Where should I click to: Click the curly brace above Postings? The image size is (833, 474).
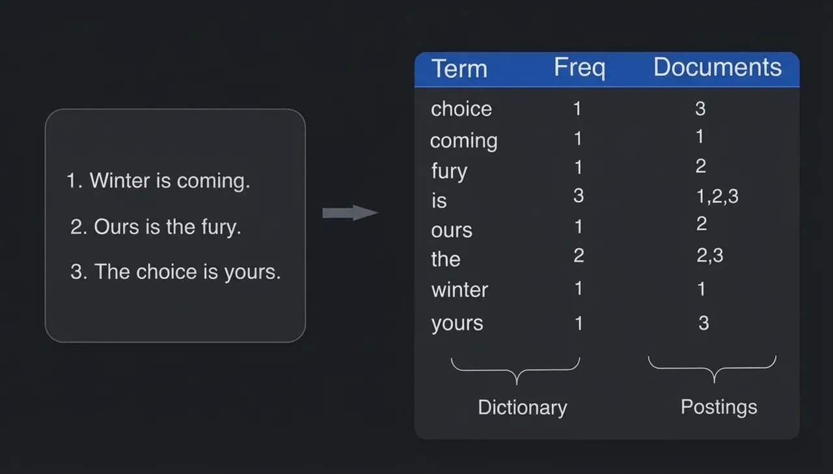click(713, 368)
